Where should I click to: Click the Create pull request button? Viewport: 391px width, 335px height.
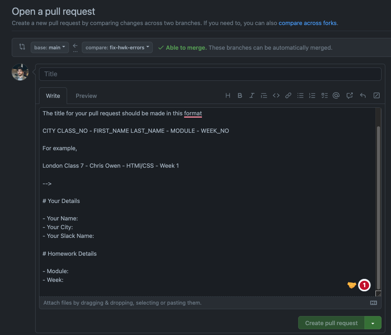[331, 322]
